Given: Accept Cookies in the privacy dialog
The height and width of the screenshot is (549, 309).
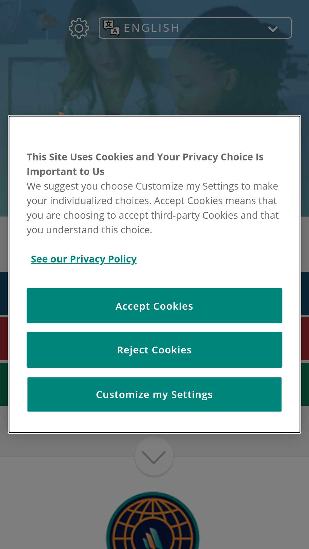Looking at the screenshot, I should coord(154,306).
